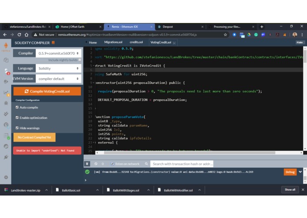Switch to the Migrations.sol editor tab
The height and width of the screenshot is (218, 307).
pyautogui.click(x=113, y=42)
